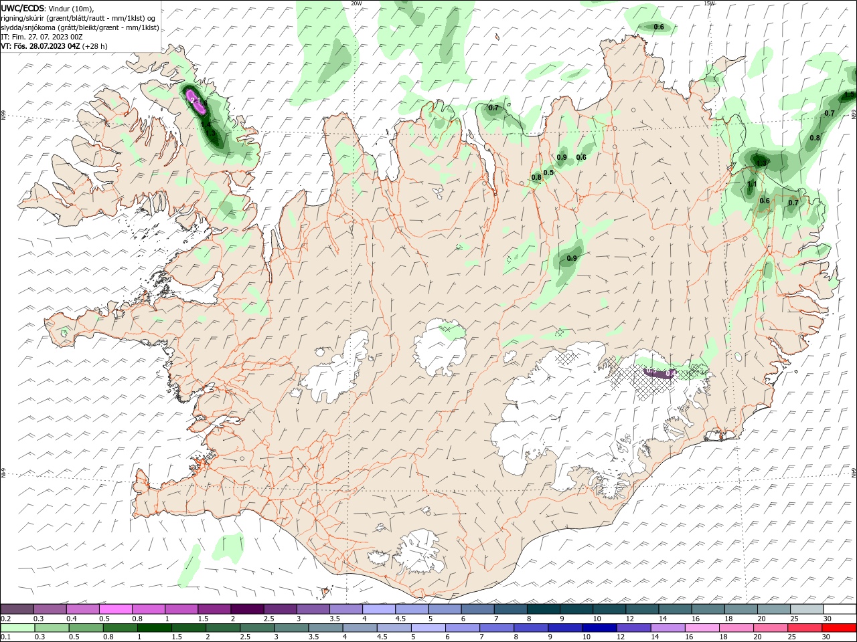Select the 'VT: Fös. 28.07.2023 04Z' valid time
This screenshot has height=642, width=857.
pyautogui.click(x=40, y=46)
